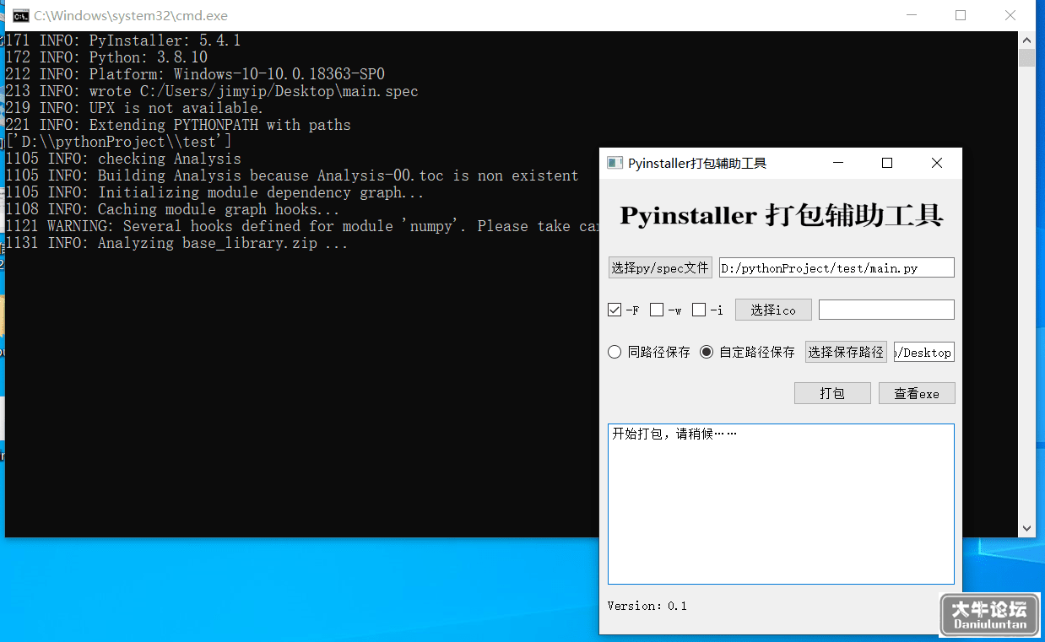The height and width of the screenshot is (642, 1045).
Task: Click the cmd.exe window title text
Action: (131, 15)
